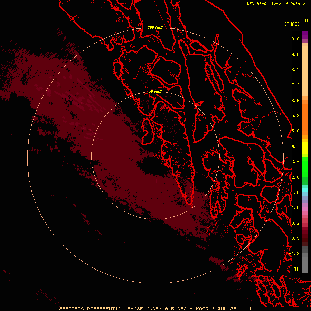Click the 0.5 DEG elevation text

(x=176, y=309)
